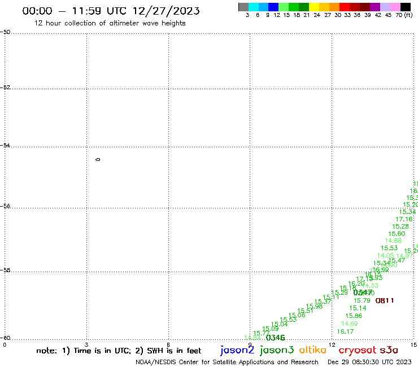418x367 pixels.
Task: Click the wave height value 14.05
Action: [385, 256]
